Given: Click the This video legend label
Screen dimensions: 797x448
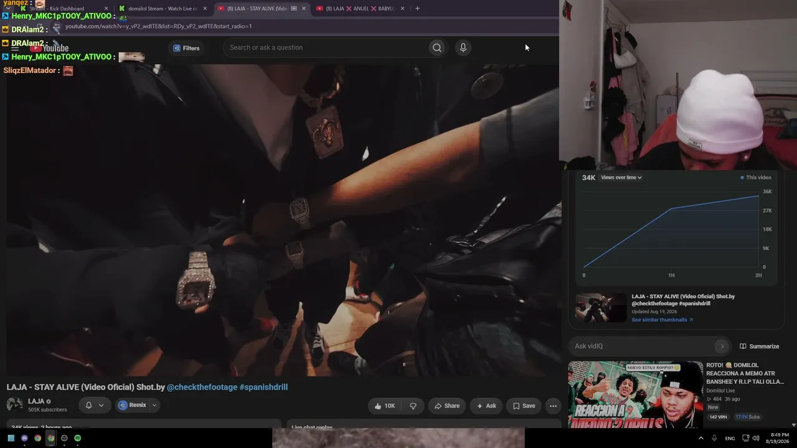Looking at the screenshot, I should [x=755, y=177].
